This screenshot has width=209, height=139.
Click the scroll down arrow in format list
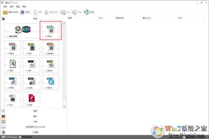click(x=64, y=106)
